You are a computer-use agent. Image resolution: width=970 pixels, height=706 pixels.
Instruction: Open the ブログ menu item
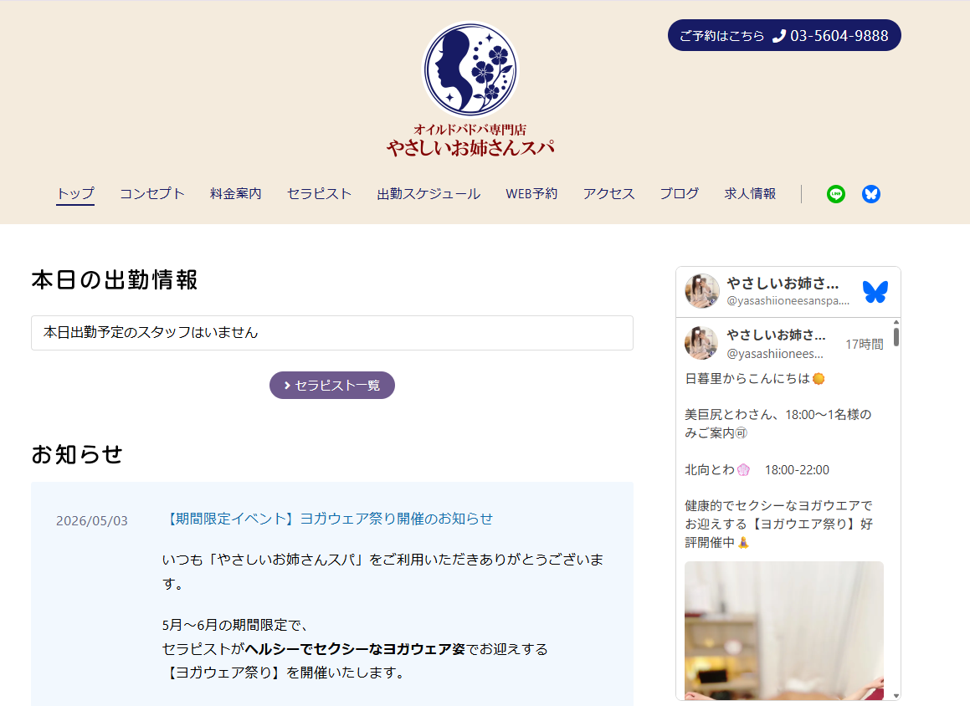click(x=680, y=193)
